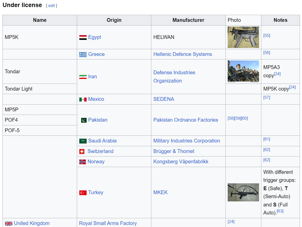Select the Tondar name cell
The height and width of the screenshot is (227, 302).
tap(40, 72)
